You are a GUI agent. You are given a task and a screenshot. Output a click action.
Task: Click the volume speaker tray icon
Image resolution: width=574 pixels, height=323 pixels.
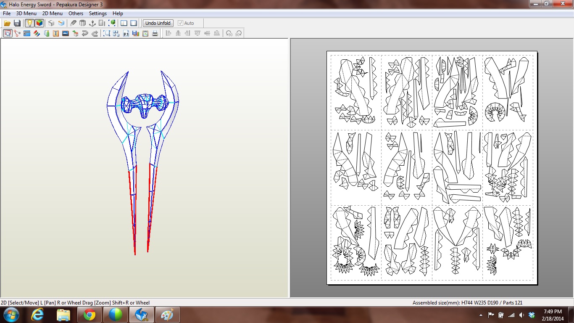pyautogui.click(x=521, y=315)
